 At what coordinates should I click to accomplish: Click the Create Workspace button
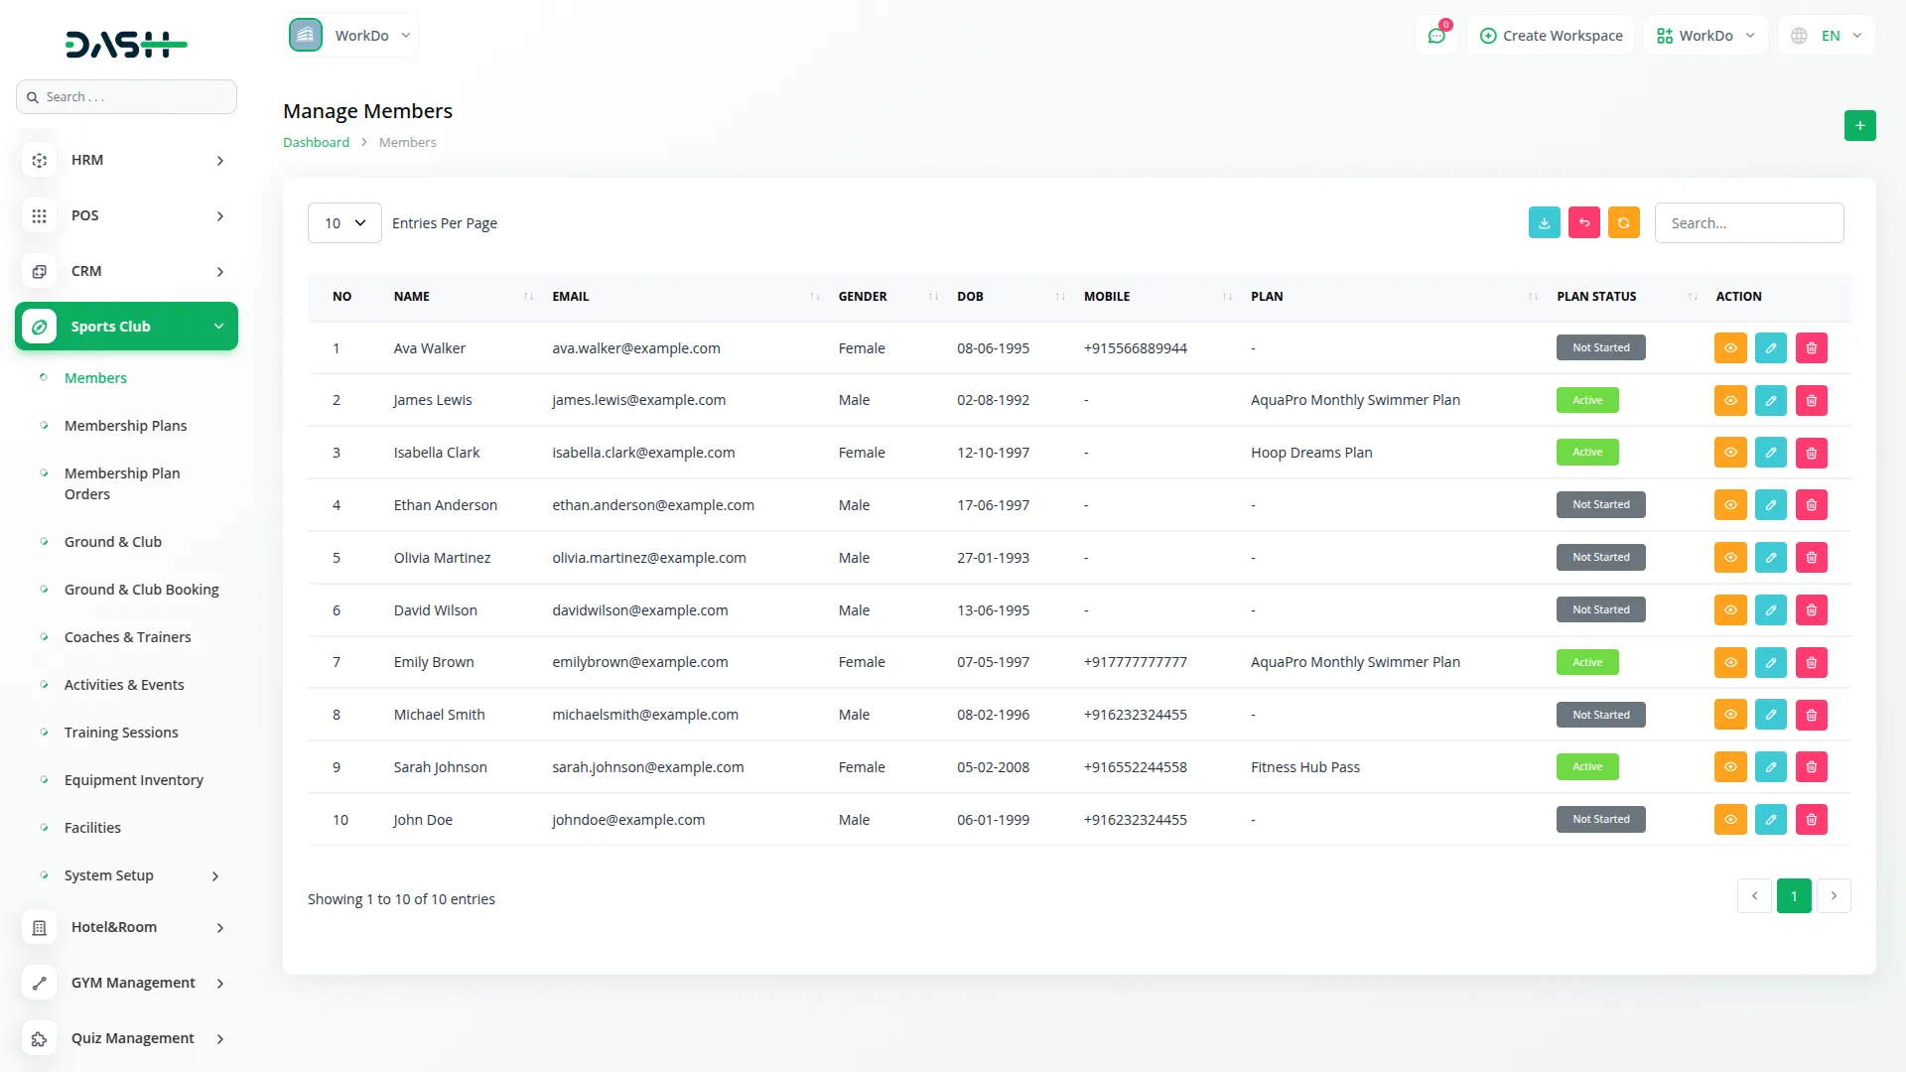coord(1551,36)
